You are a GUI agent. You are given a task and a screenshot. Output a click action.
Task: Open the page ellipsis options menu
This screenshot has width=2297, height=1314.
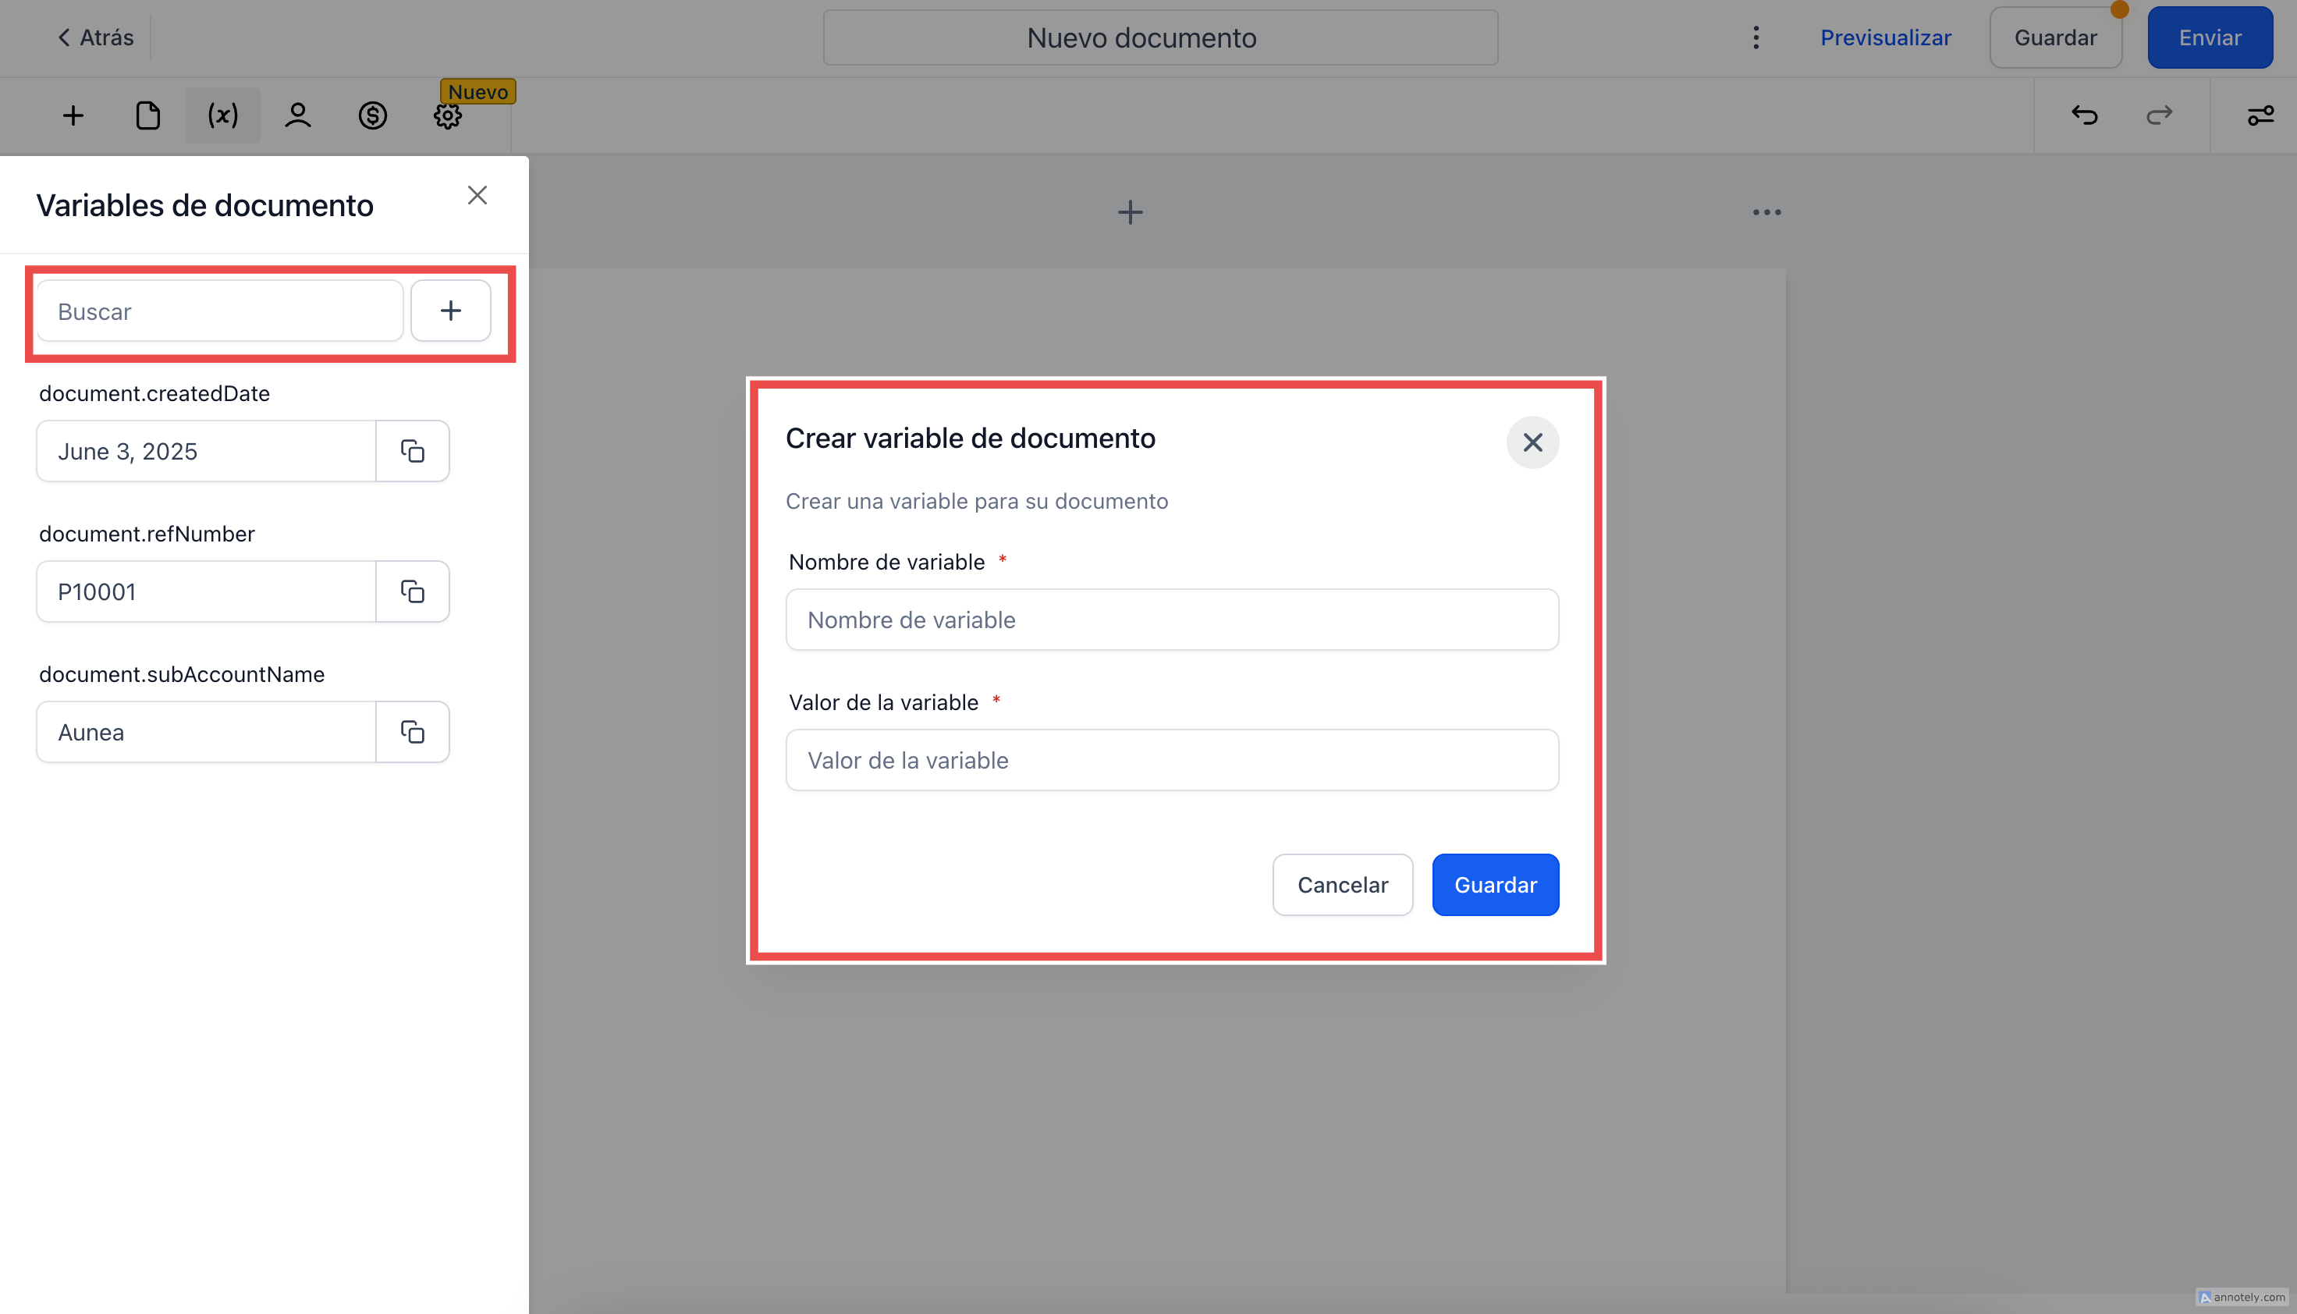pos(1766,213)
